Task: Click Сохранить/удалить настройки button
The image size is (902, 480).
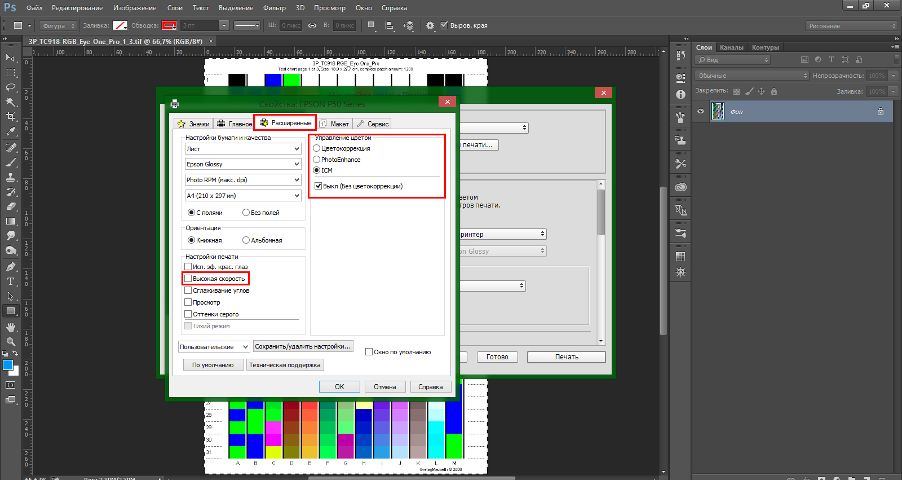Action: (303, 346)
